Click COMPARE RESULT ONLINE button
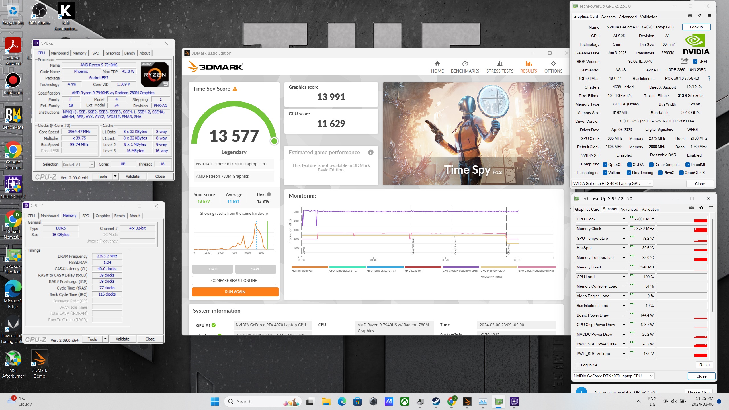Viewport: 729px width, 410px height. click(x=234, y=280)
